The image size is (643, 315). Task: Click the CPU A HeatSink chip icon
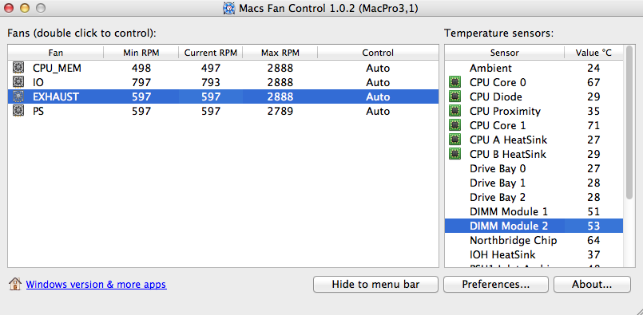pyautogui.click(x=454, y=140)
